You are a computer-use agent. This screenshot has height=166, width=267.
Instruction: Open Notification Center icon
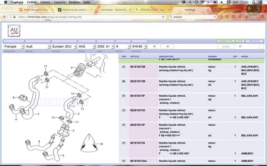[x=260, y=2]
